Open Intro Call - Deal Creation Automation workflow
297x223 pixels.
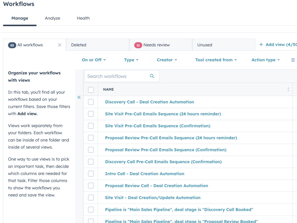[x=145, y=174]
